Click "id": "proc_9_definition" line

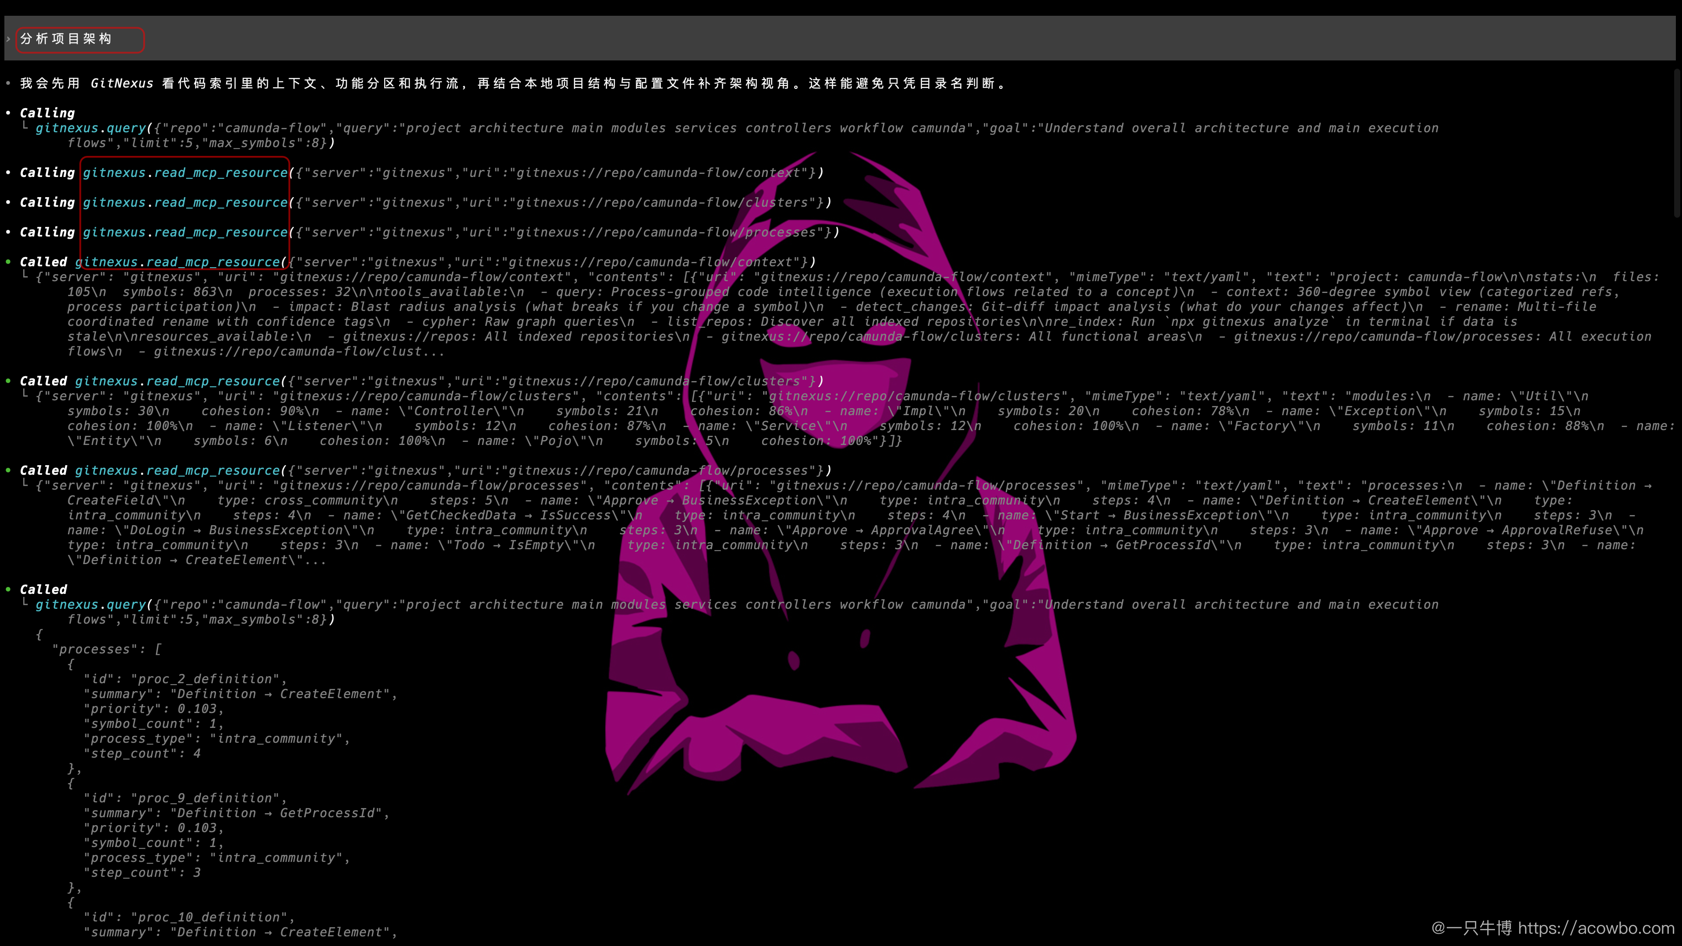pyautogui.click(x=185, y=798)
